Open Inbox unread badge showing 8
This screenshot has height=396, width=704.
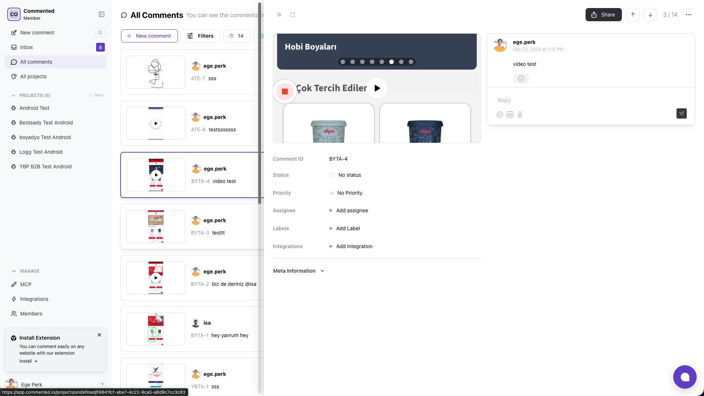tap(100, 47)
